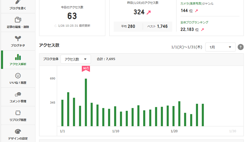
Task: Open デザインの設定 palette icon
Action: pyautogui.click(x=18, y=131)
